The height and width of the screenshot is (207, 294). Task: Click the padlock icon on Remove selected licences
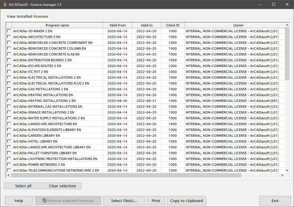tap(45, 200)
